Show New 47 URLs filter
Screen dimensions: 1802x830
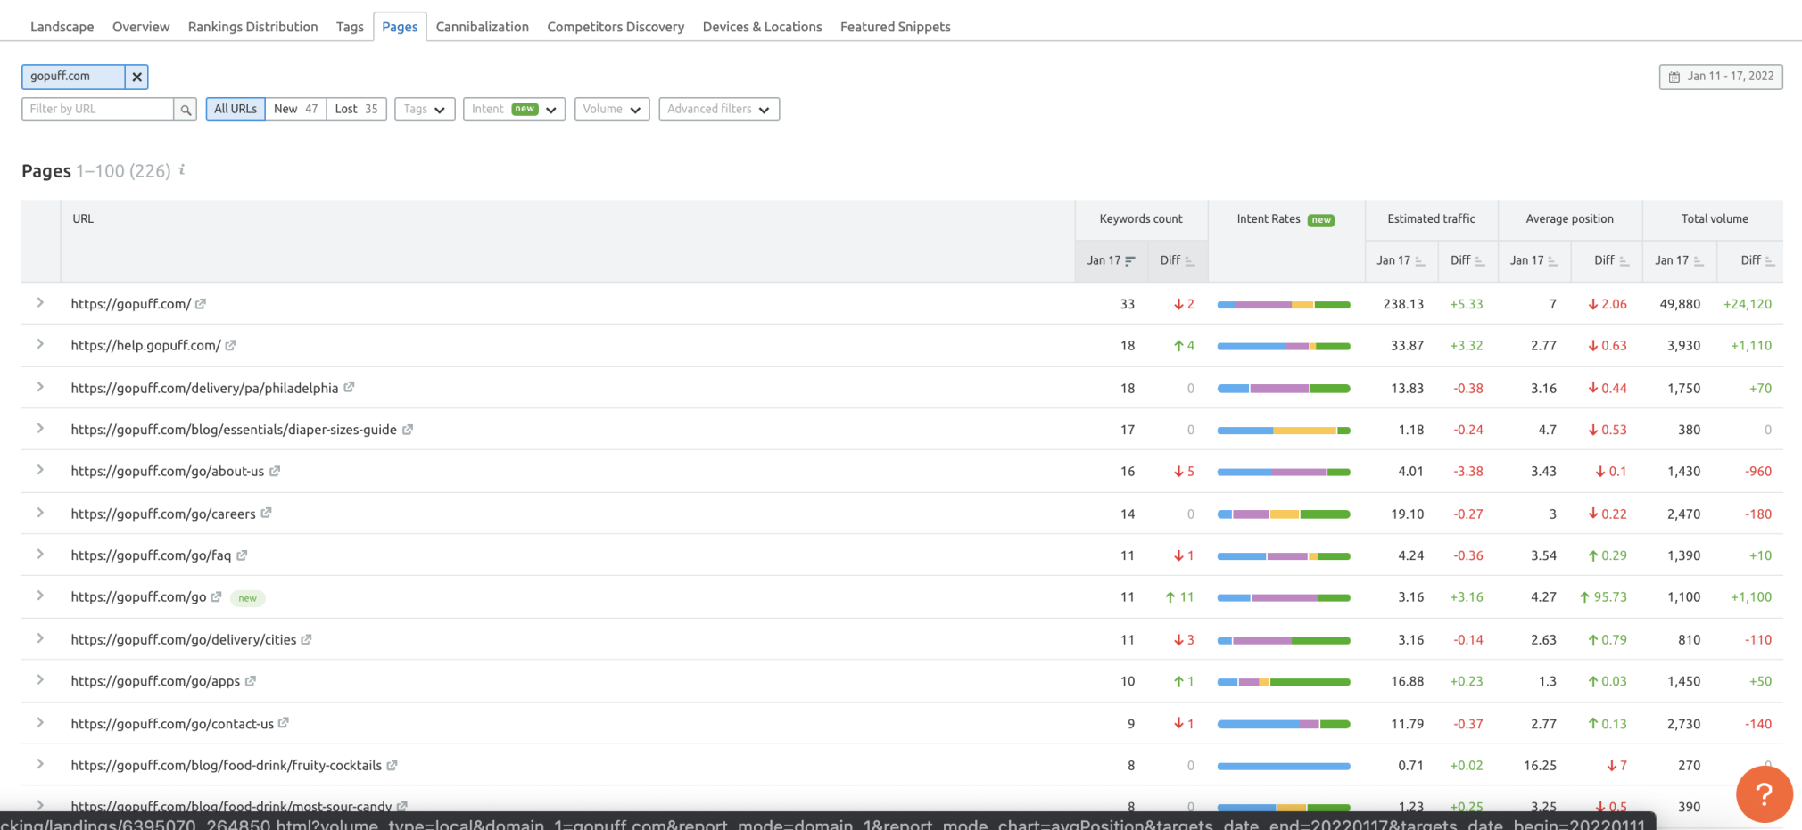click(295, 110)
